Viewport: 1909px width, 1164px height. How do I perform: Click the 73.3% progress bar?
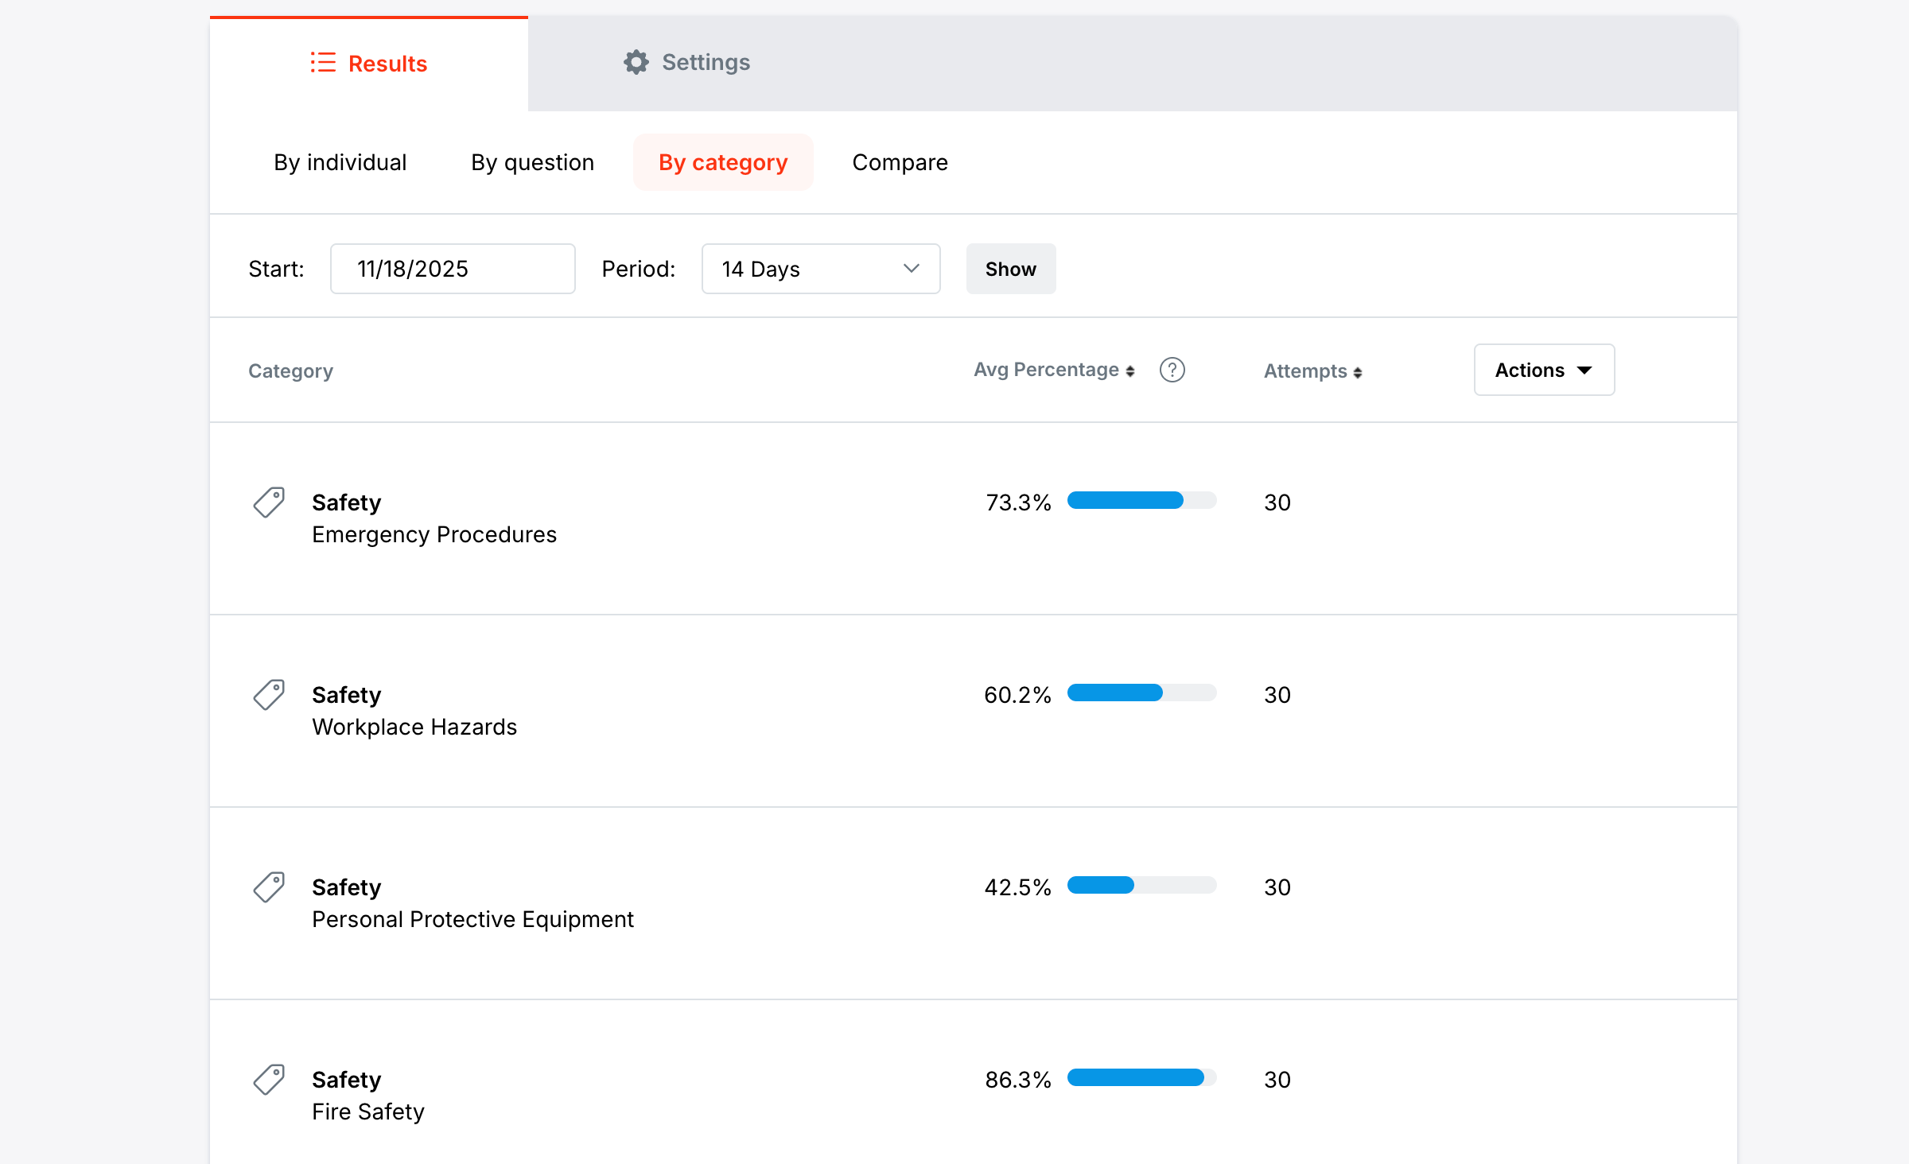tap(1141, 501)
